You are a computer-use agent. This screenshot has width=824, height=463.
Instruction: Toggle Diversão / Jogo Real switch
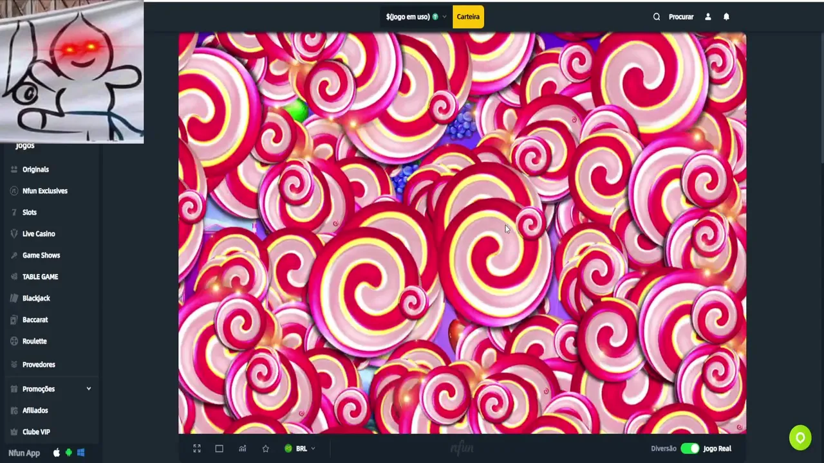coord(689,449)
